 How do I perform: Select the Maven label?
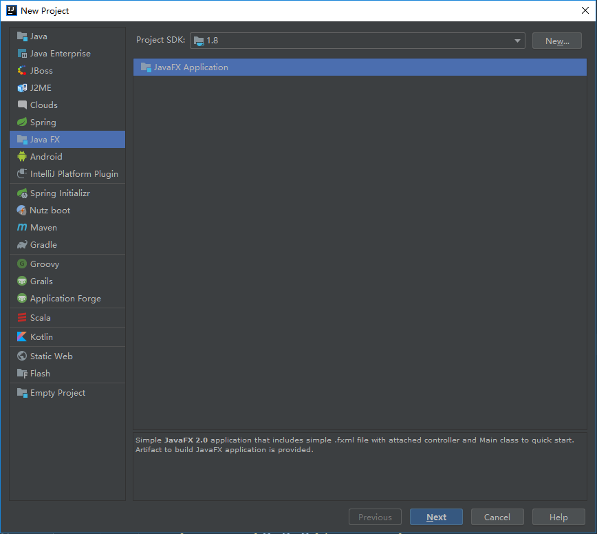(43, 227)
